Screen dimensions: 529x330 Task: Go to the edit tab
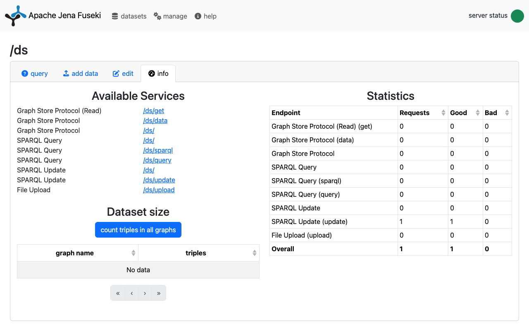123,73
